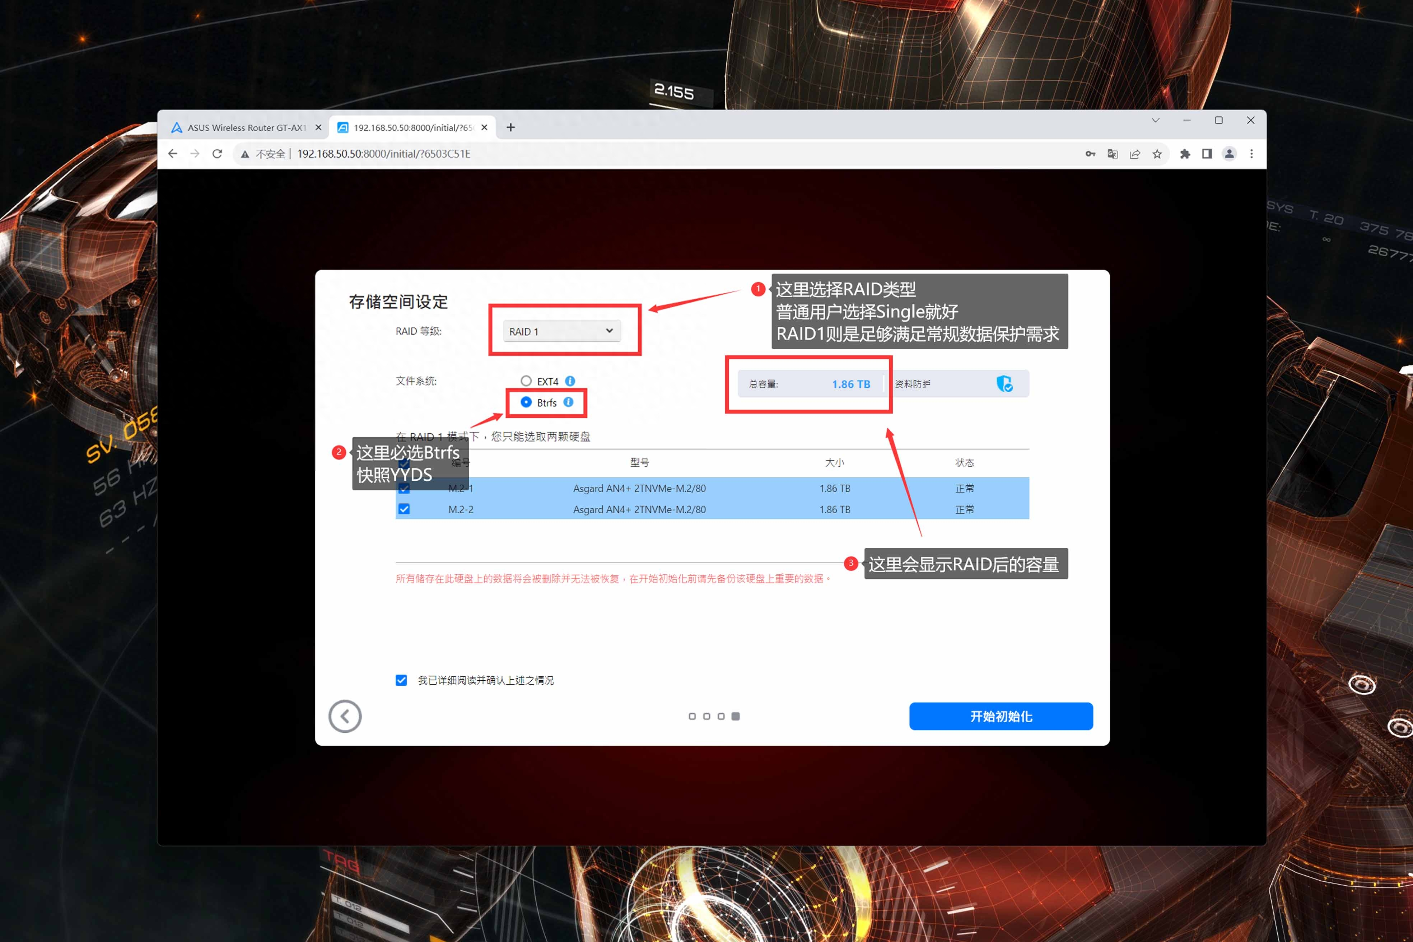Open the Chrome three-dot menu
1413x942 pixels.
pyautogui.click(x=1252, y=154)
